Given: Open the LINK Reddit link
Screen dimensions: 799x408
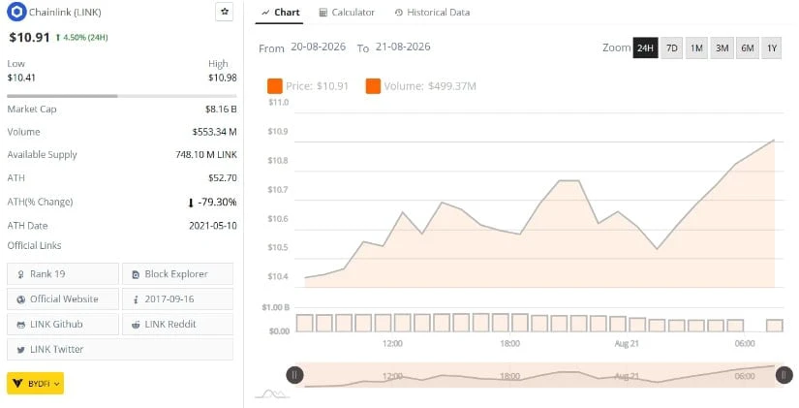Looking at the screenshot, I should (177, 324).
